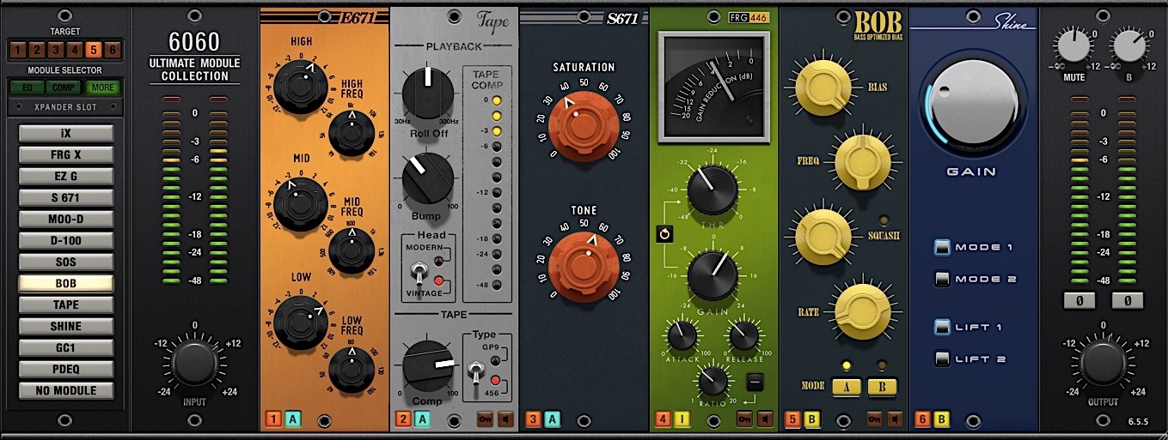Set BOB mode to B
This screenshot has width=1168, height=440.
pos(883,387)
